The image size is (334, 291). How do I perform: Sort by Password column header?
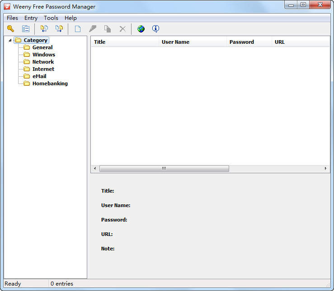click(249, 42)
